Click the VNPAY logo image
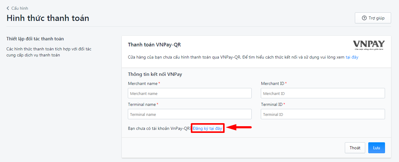 click(x=369, y=45)
